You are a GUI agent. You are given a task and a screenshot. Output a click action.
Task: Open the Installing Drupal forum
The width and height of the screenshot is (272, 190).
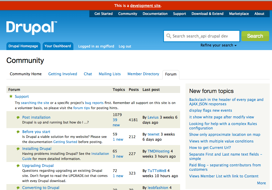click(37, 149)
